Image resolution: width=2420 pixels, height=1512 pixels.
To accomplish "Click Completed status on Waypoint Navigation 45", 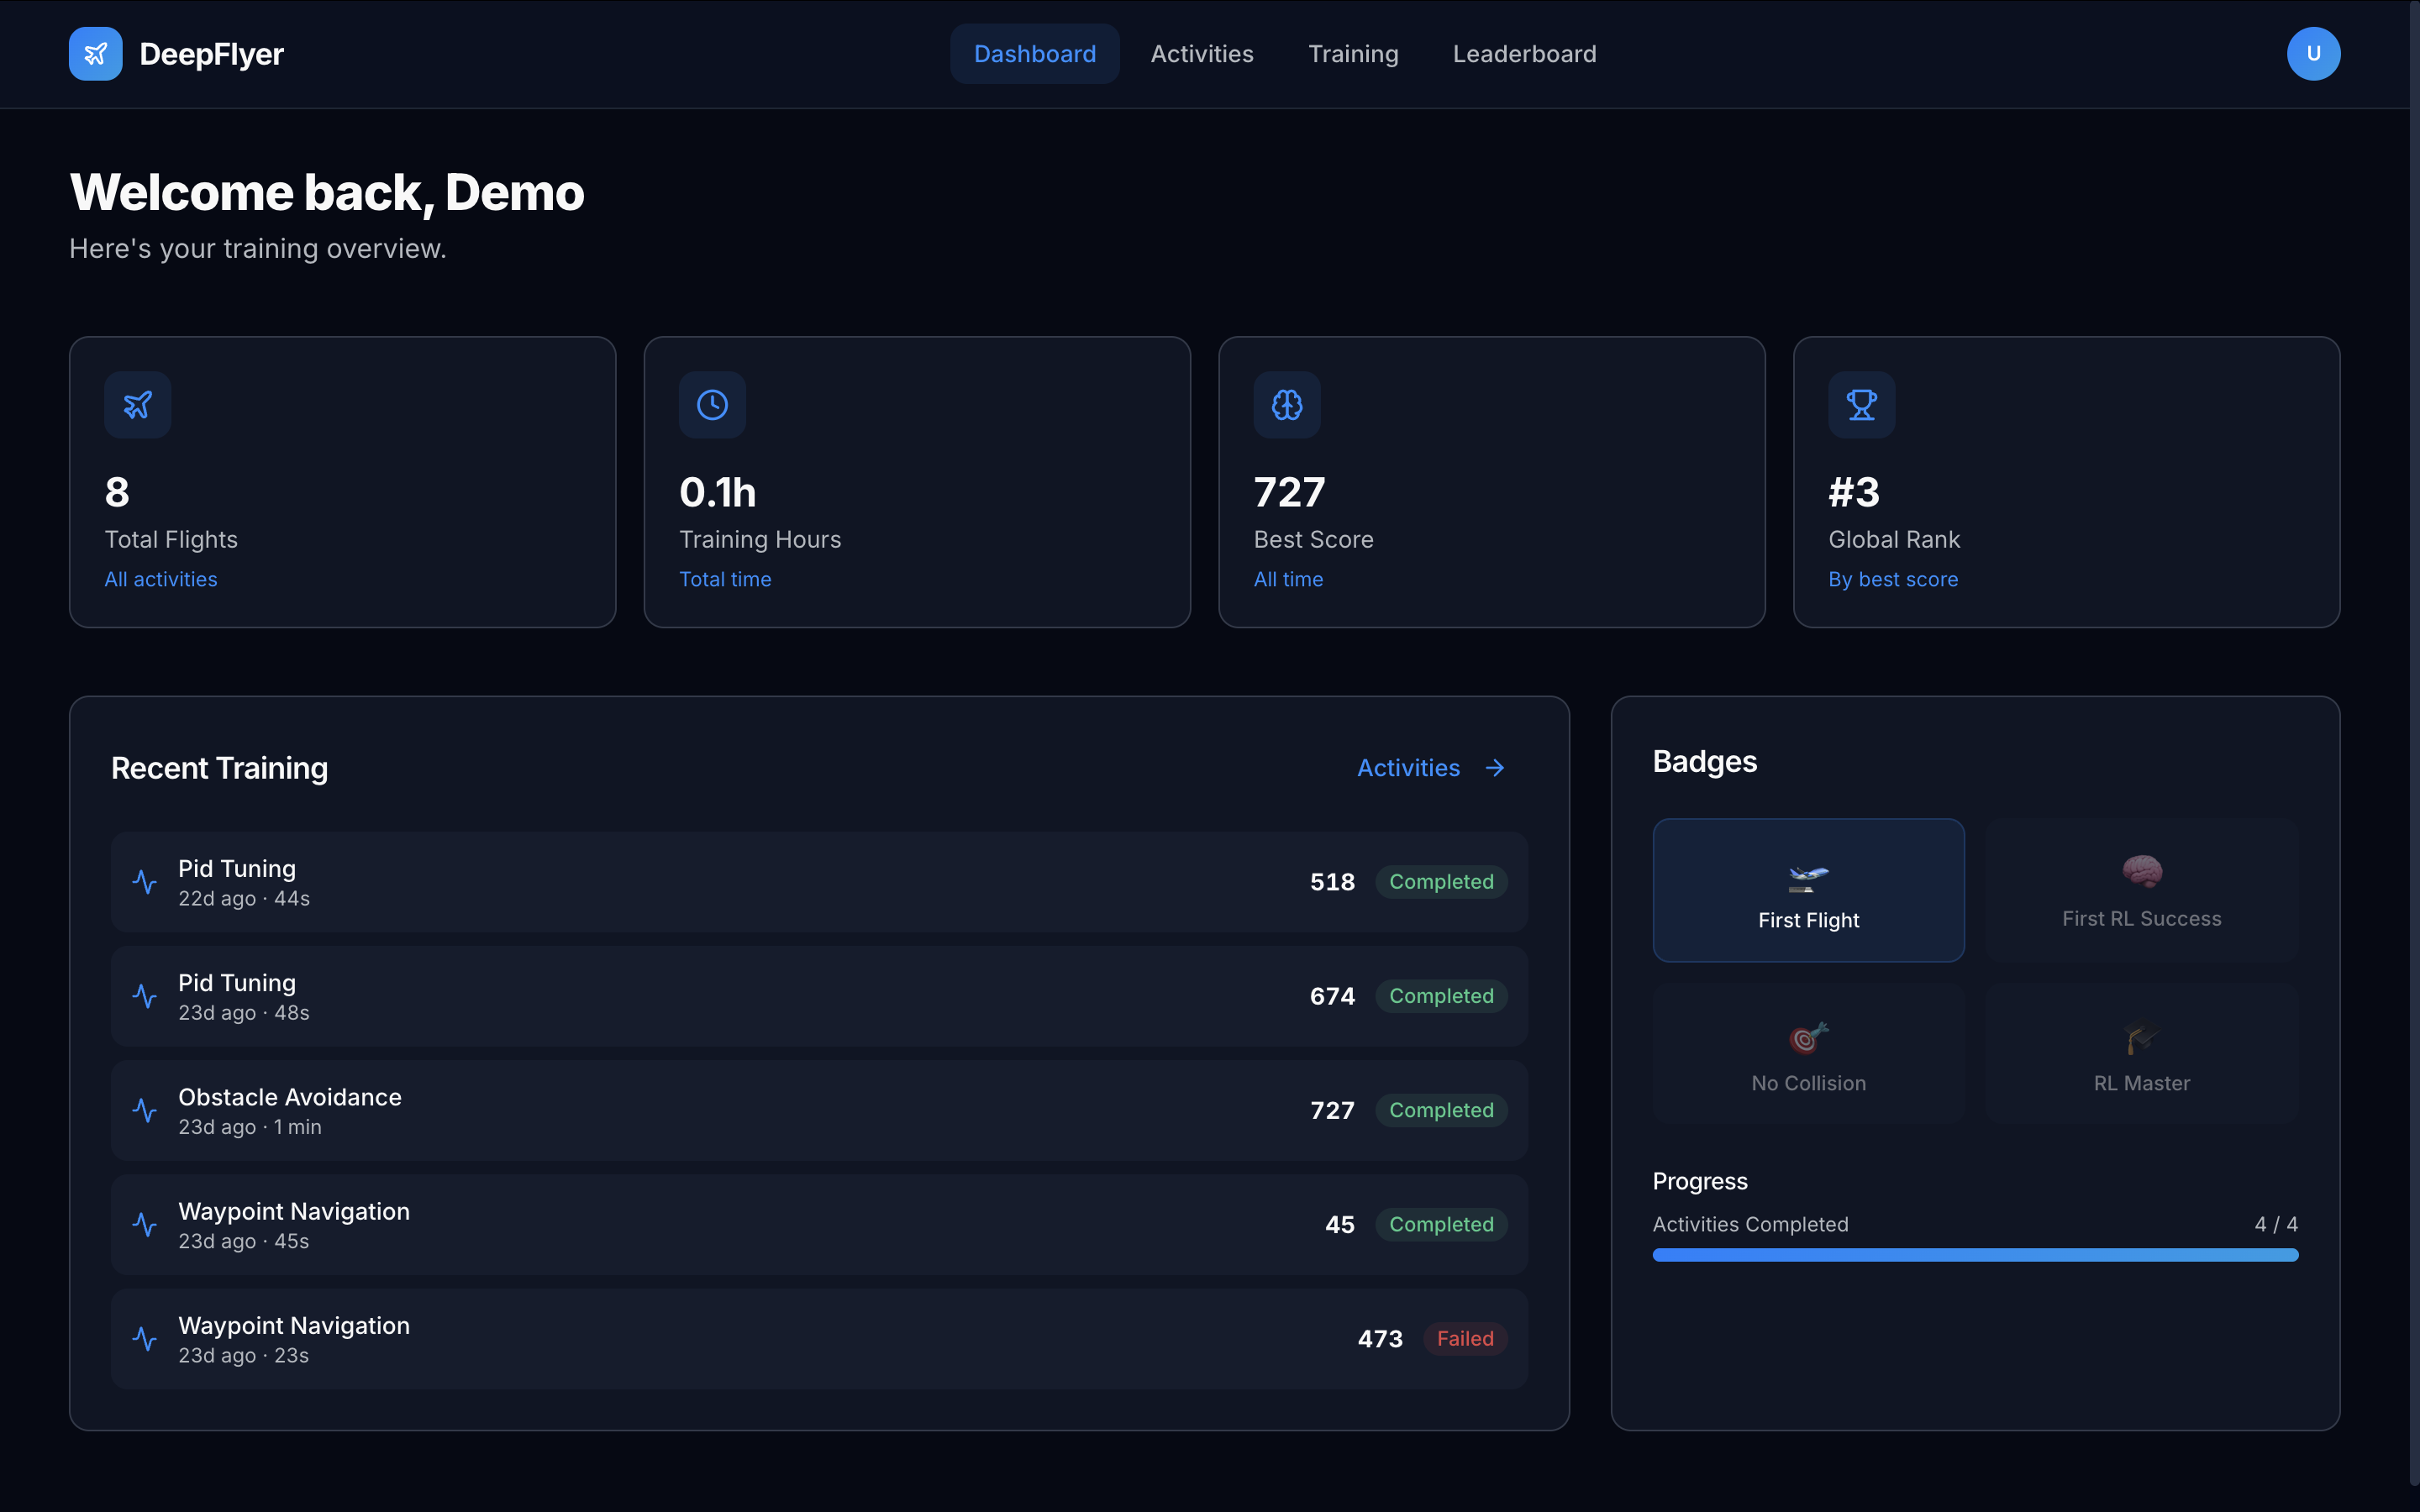I will 1441,1224.
